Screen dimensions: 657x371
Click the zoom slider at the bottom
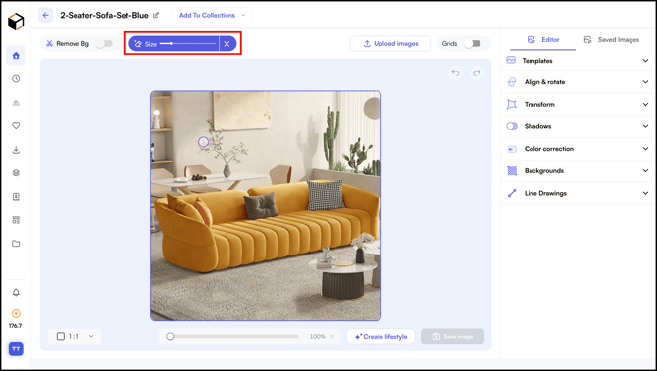pyautogui.click(x=232, y=337)
